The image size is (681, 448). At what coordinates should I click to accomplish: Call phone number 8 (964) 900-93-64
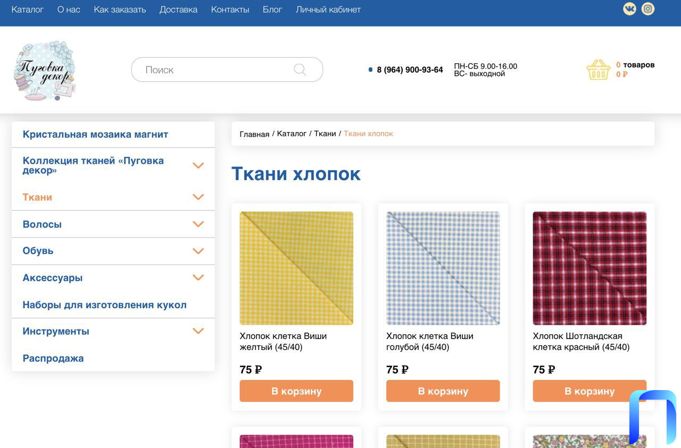click(410, 70)
